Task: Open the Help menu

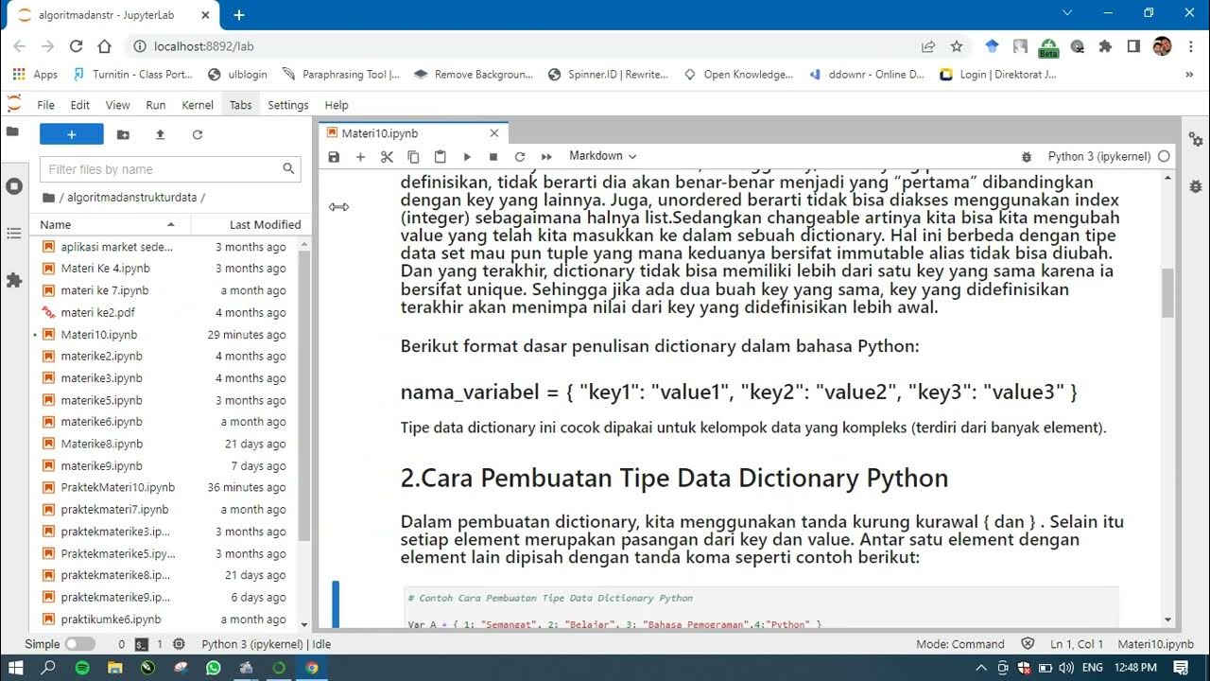Action: point(337,105)
